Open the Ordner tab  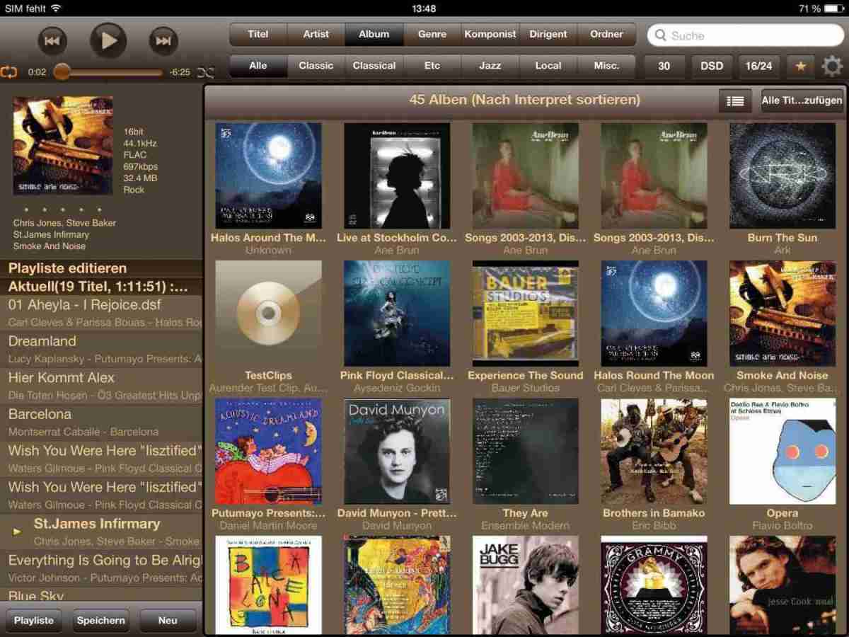click(x=607, y=34)
